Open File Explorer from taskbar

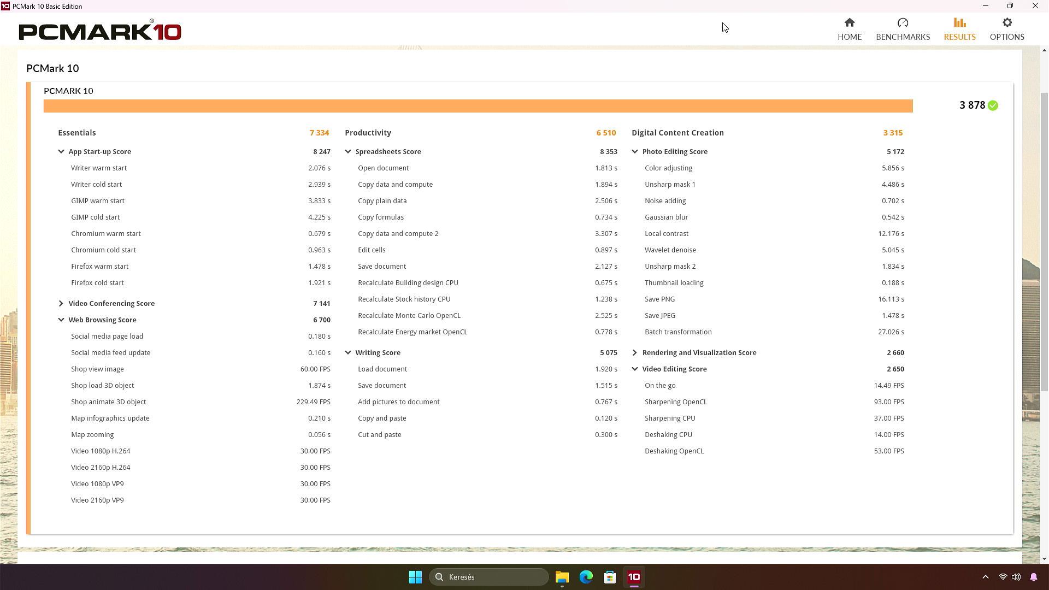[x=562, y=577]
